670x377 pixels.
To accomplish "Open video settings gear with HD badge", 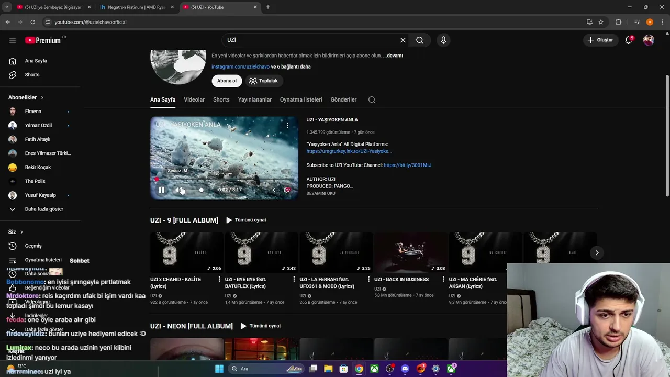I will click(x=287, y=190).
